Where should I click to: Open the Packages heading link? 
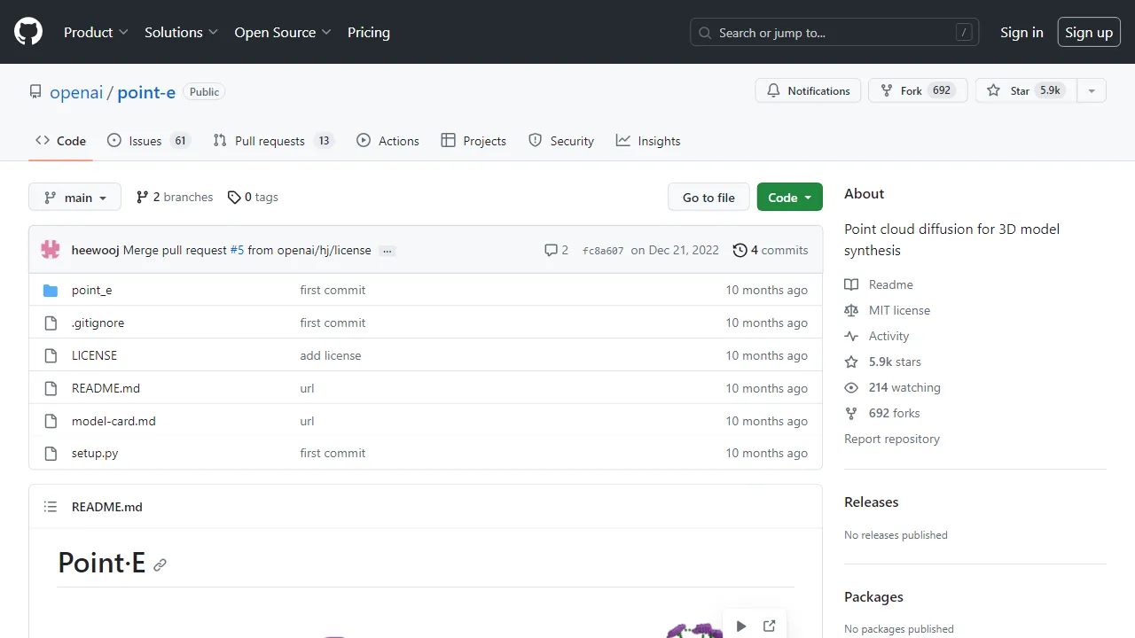click(x=873, y=597)
